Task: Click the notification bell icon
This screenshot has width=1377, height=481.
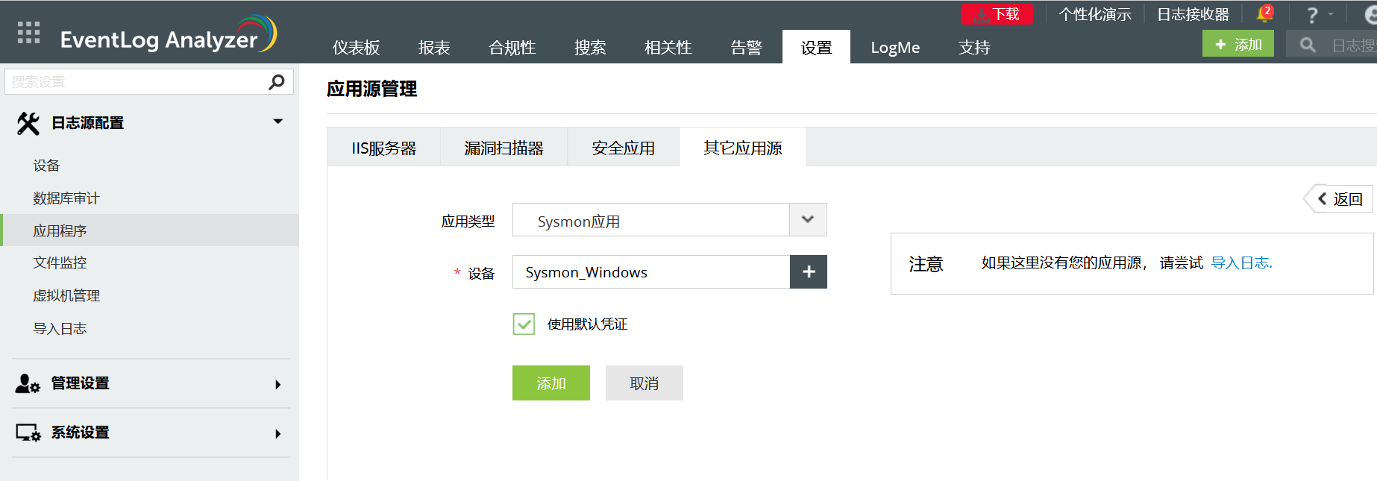Action: (x=1264, y=14)
